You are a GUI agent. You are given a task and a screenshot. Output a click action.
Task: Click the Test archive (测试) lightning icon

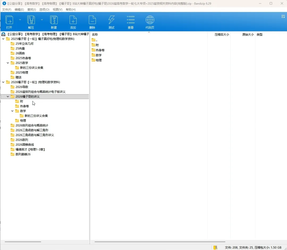(111, 22)
